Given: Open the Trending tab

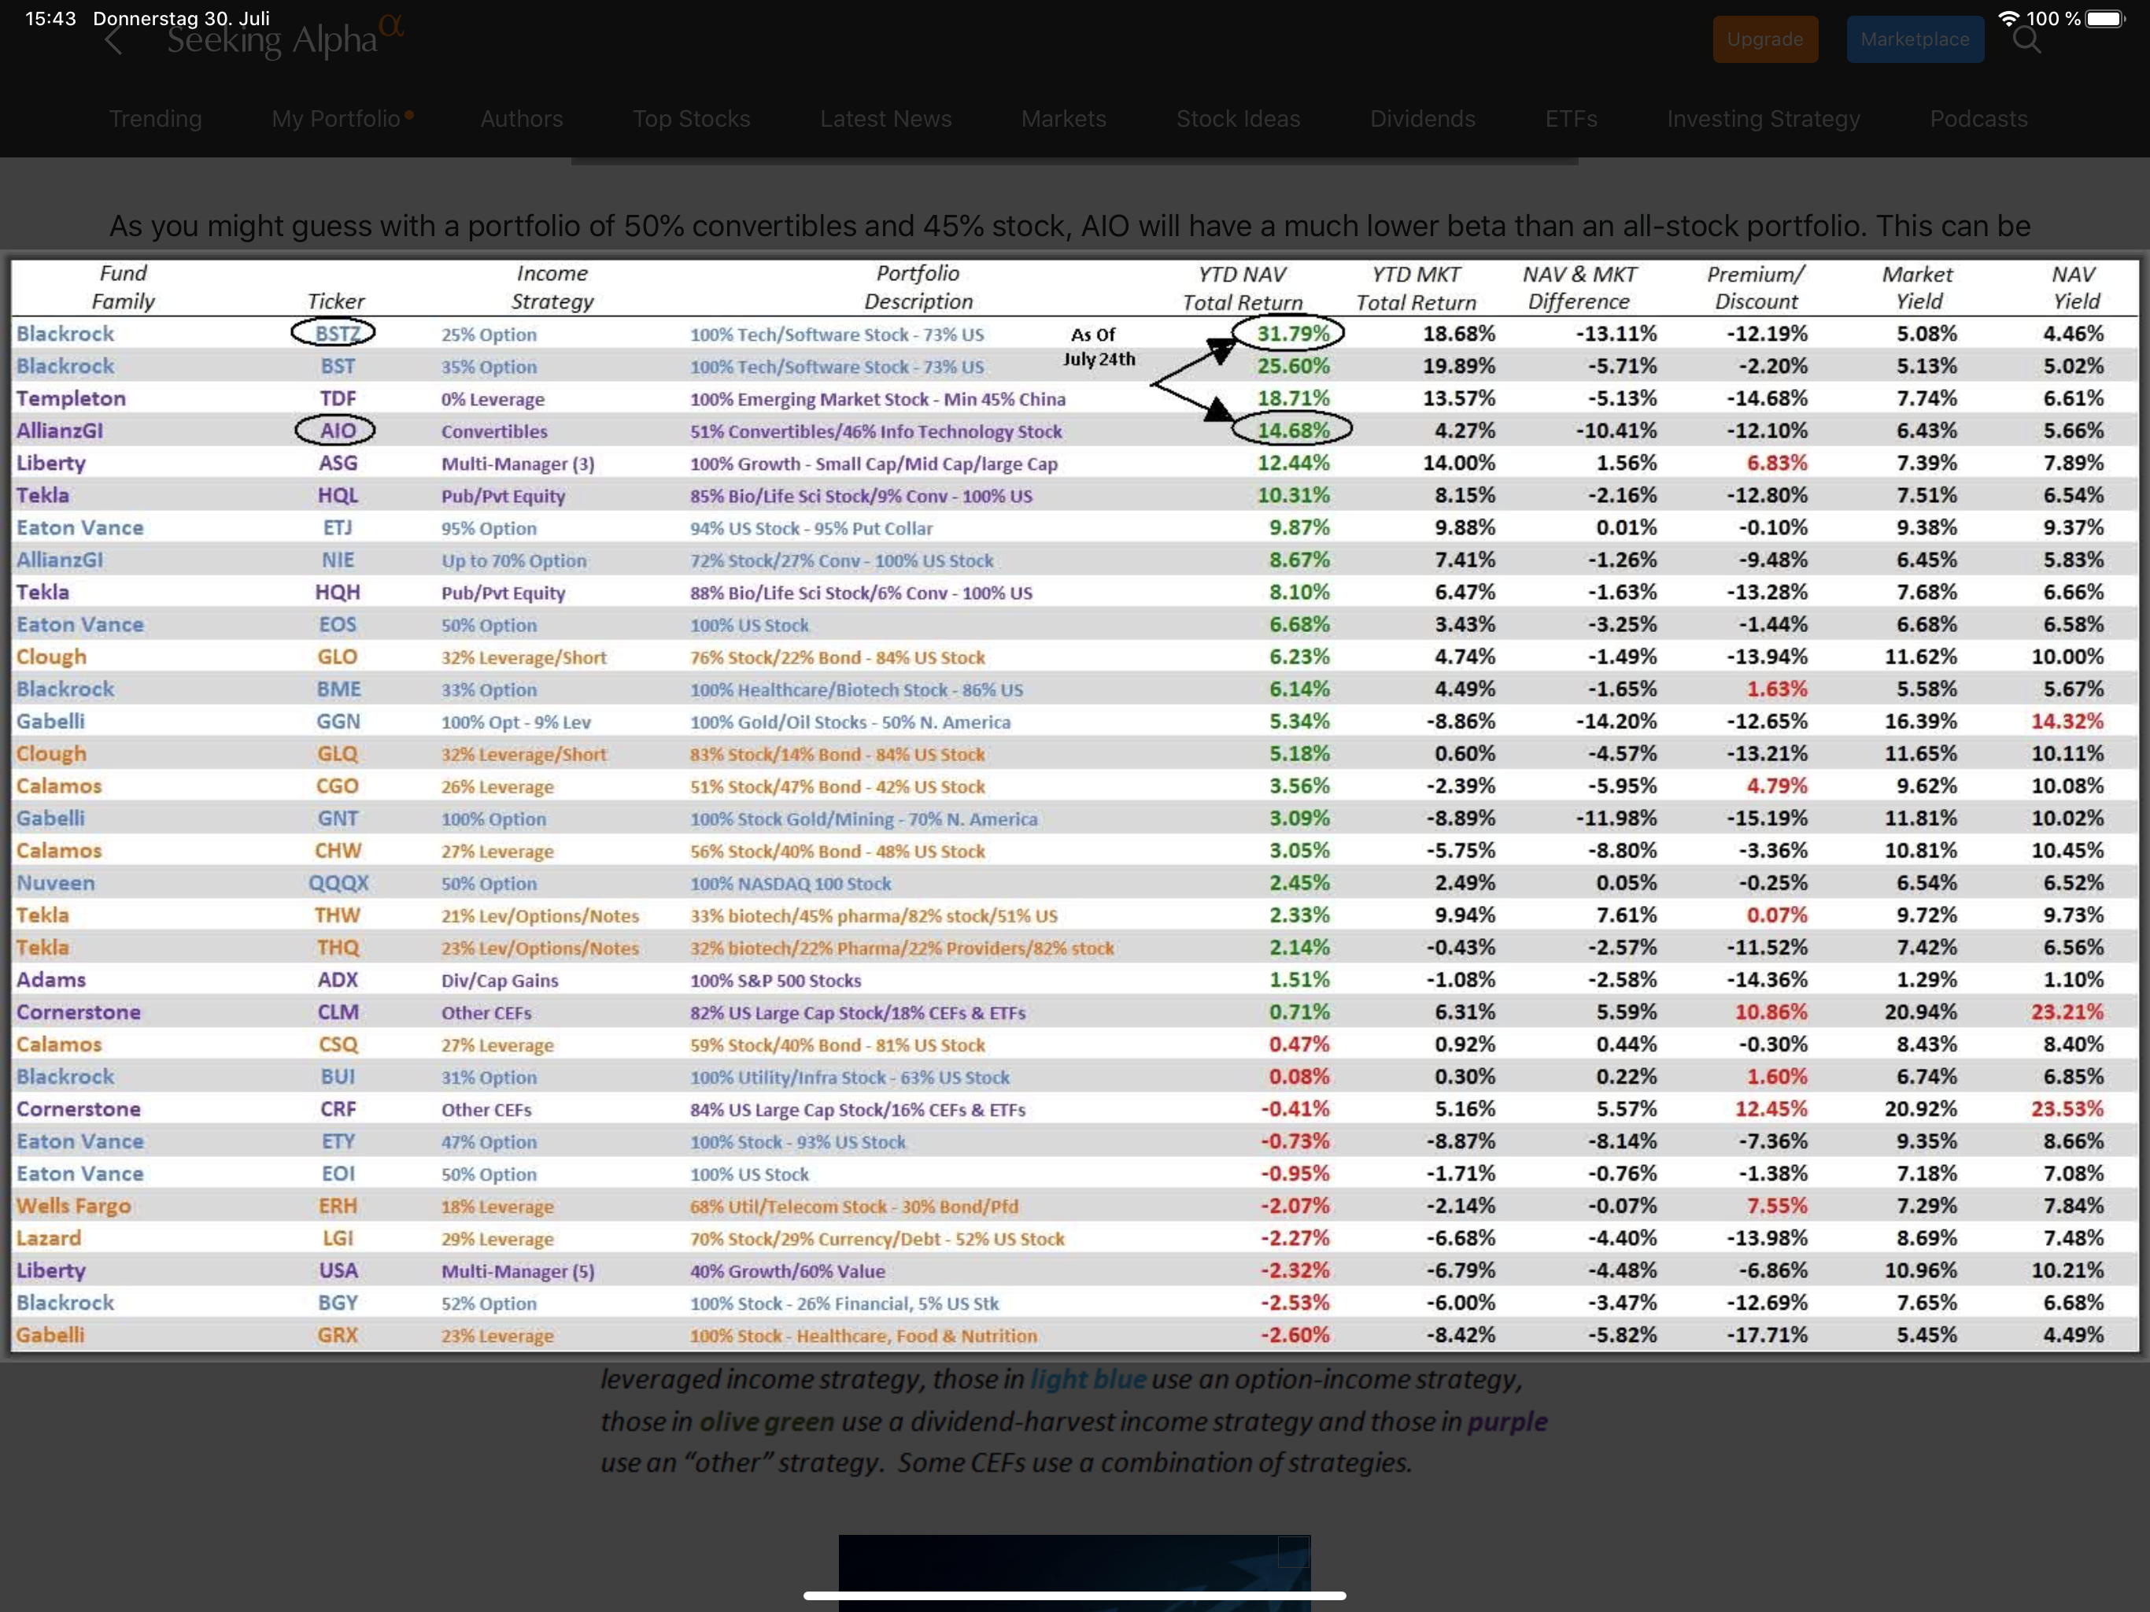Looking at the screenshot, I should [156, 119].
